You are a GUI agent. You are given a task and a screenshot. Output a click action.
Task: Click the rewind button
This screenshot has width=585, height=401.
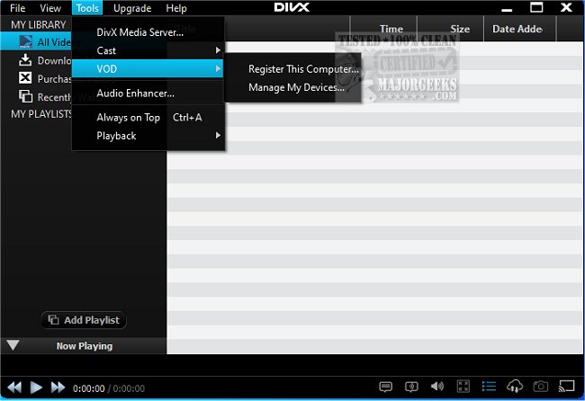click(x=14, y=388)
